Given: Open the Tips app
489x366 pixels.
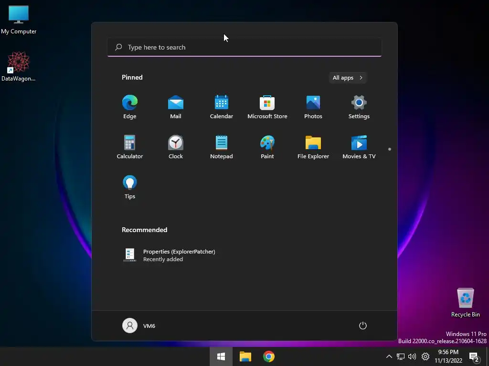Looking at the screenshot, I should point(130,187).
